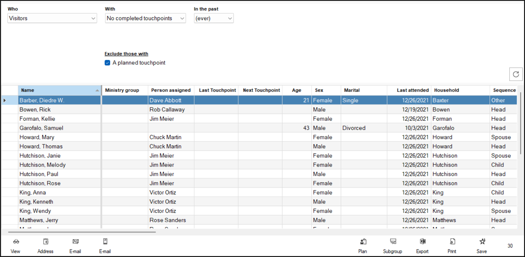The width and height of the screenshot is (525, 257).
Task: Export the list to spreadsheet
Action: 422,242
